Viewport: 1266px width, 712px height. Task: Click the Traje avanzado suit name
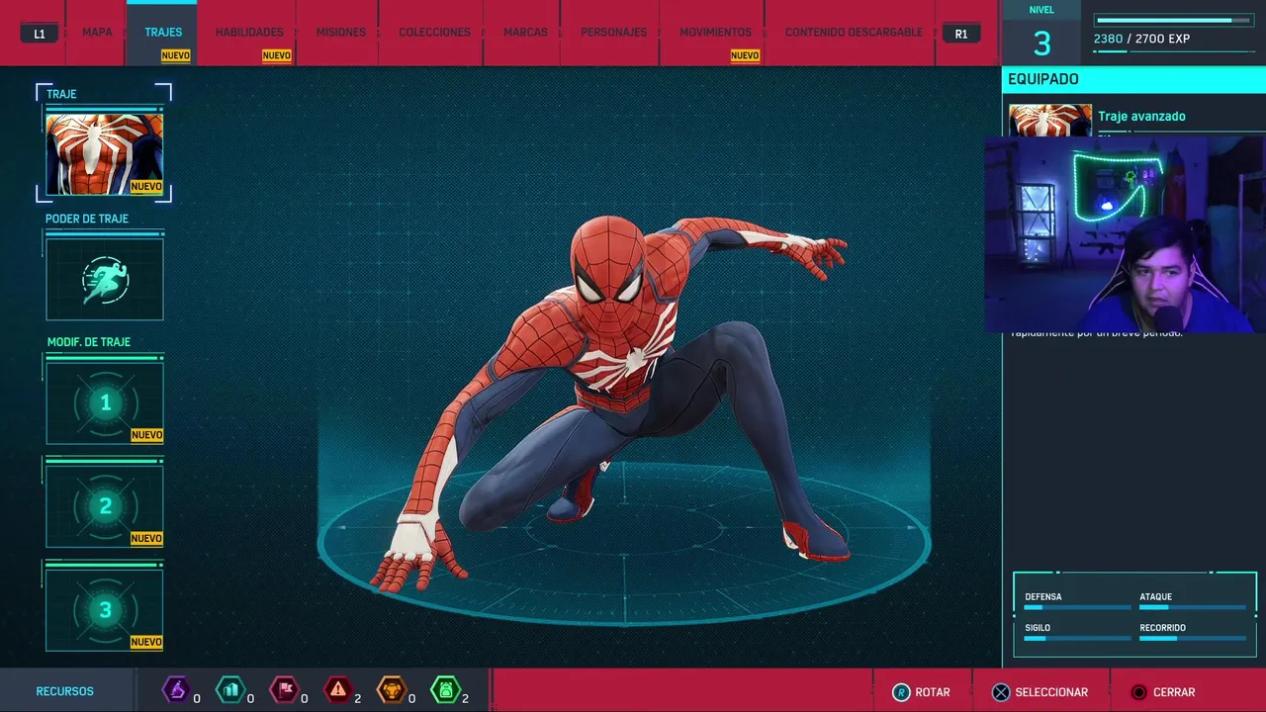point(1141,116)
